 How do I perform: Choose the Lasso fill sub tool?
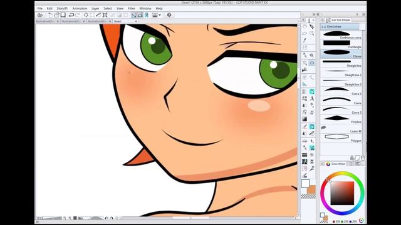341,129
